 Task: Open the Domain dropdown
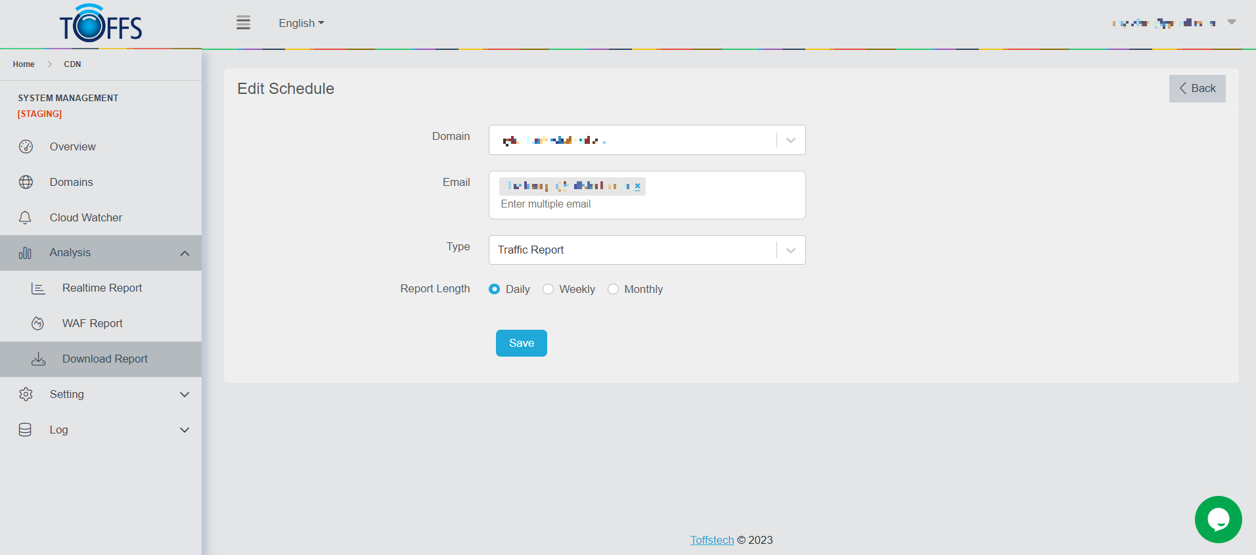pyautogui.click(x=790, y=140)
